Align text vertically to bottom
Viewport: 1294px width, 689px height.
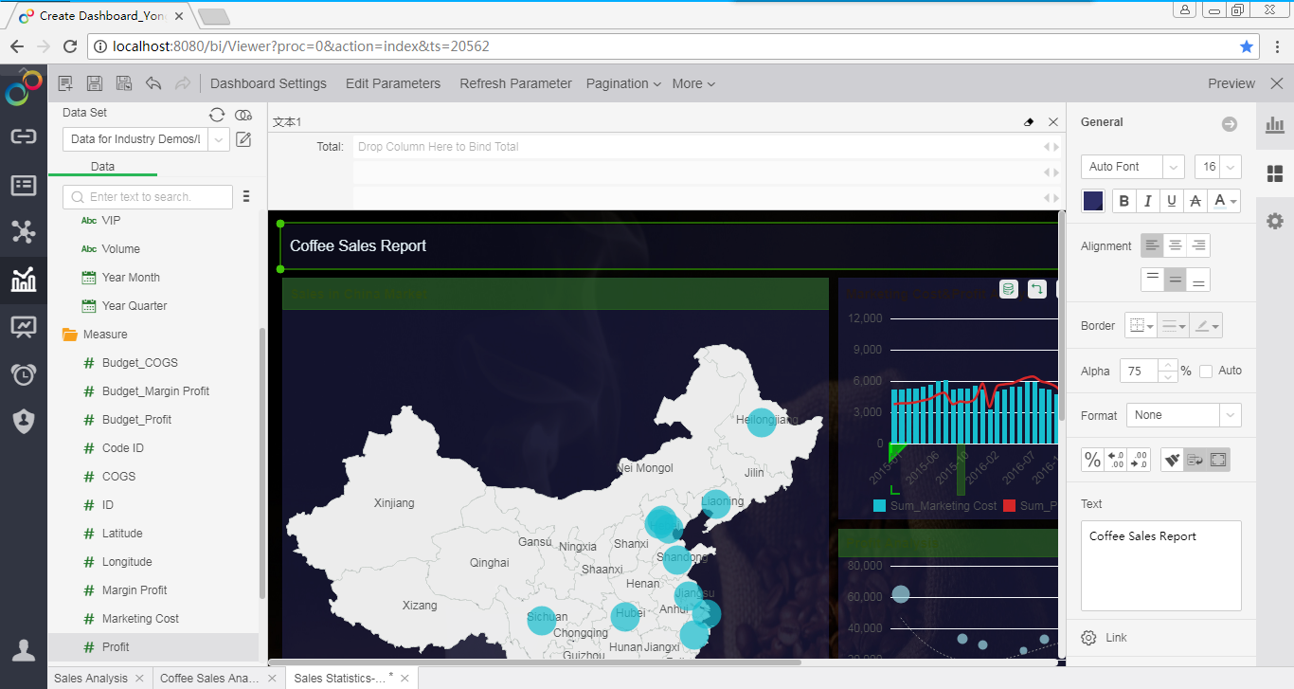[1198, 280]
